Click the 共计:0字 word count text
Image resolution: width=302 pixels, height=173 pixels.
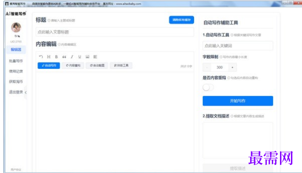click(x=186, y=66)
